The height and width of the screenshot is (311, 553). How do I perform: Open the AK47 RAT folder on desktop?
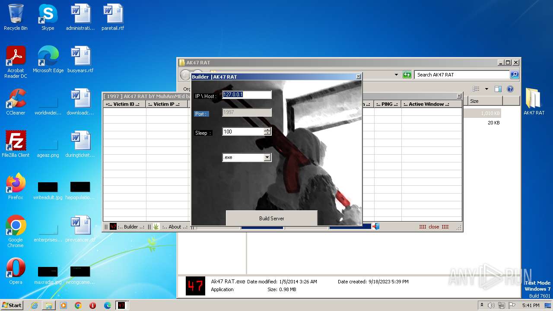pos(534,102)
